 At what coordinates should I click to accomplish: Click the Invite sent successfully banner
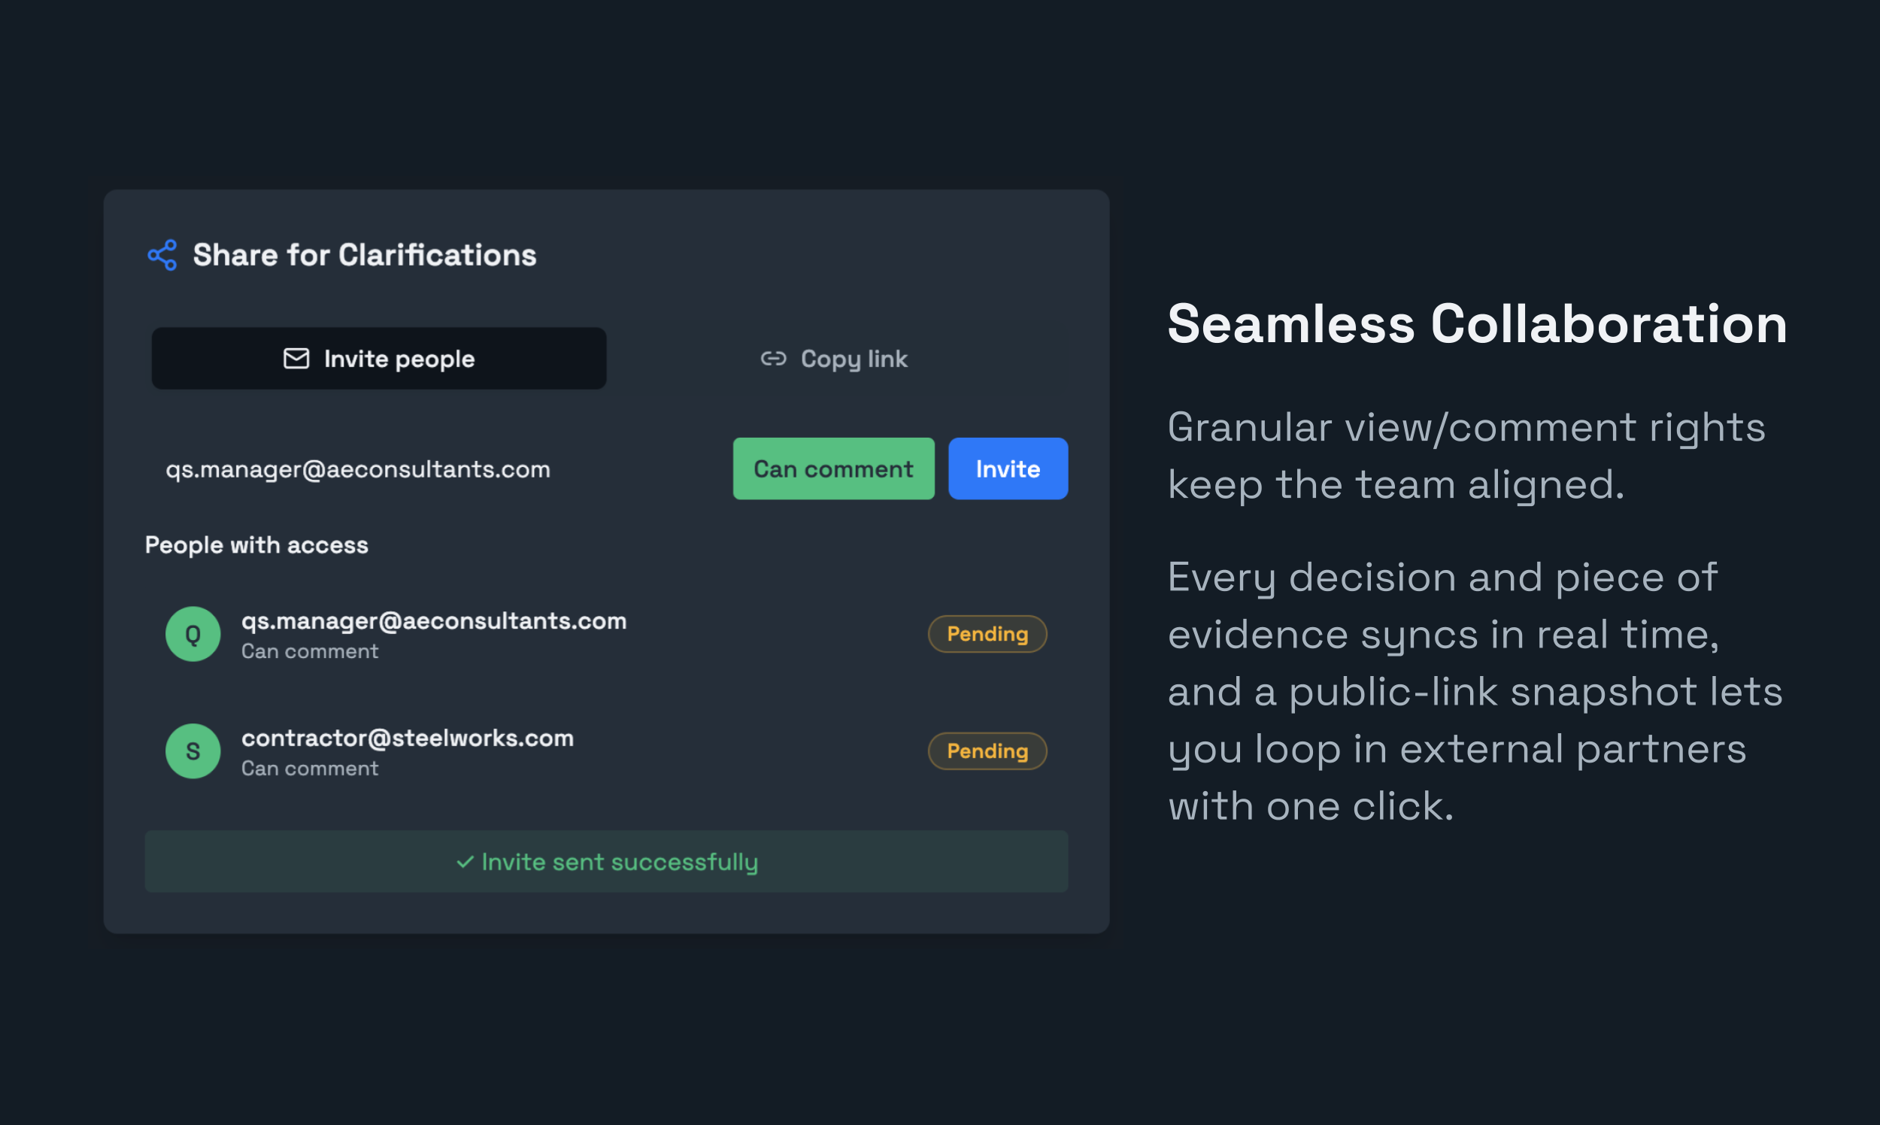click(606, 861)
